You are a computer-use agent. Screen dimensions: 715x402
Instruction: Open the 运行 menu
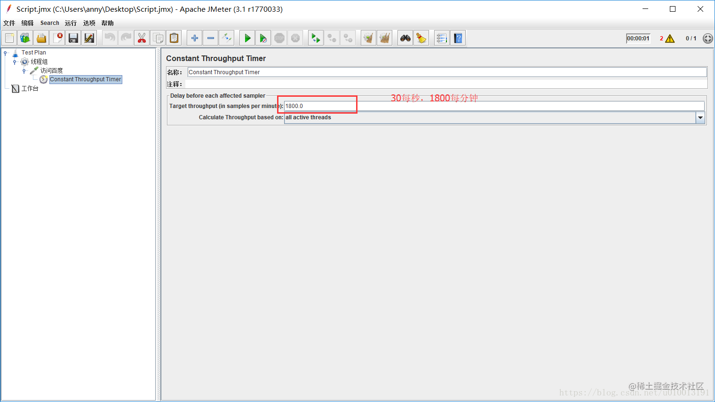point(71,23)
